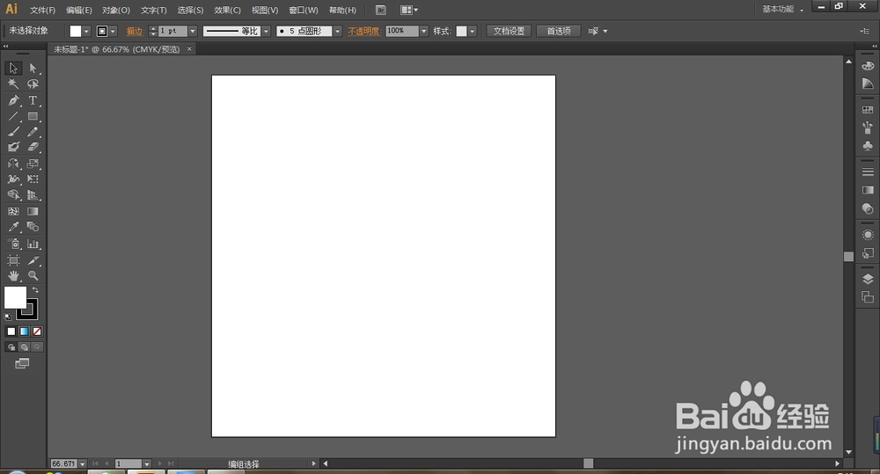Select the Blend tool
This screenshot has width=880, height=474.
pyautogui.click(x=33, y=227)
